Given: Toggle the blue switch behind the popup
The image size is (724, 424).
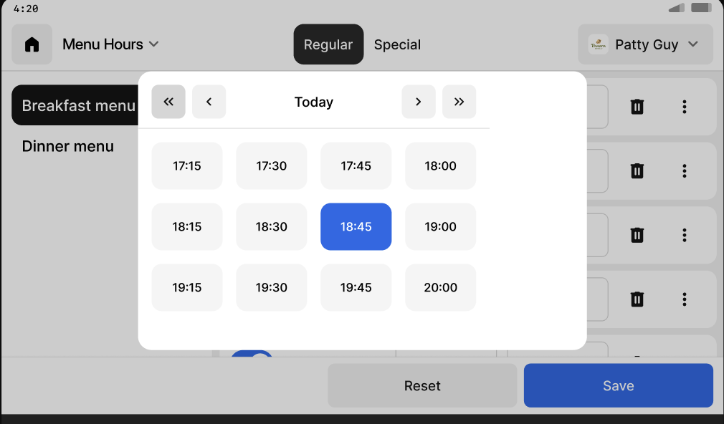Looking at the screenshot, I should coord(252,355).
